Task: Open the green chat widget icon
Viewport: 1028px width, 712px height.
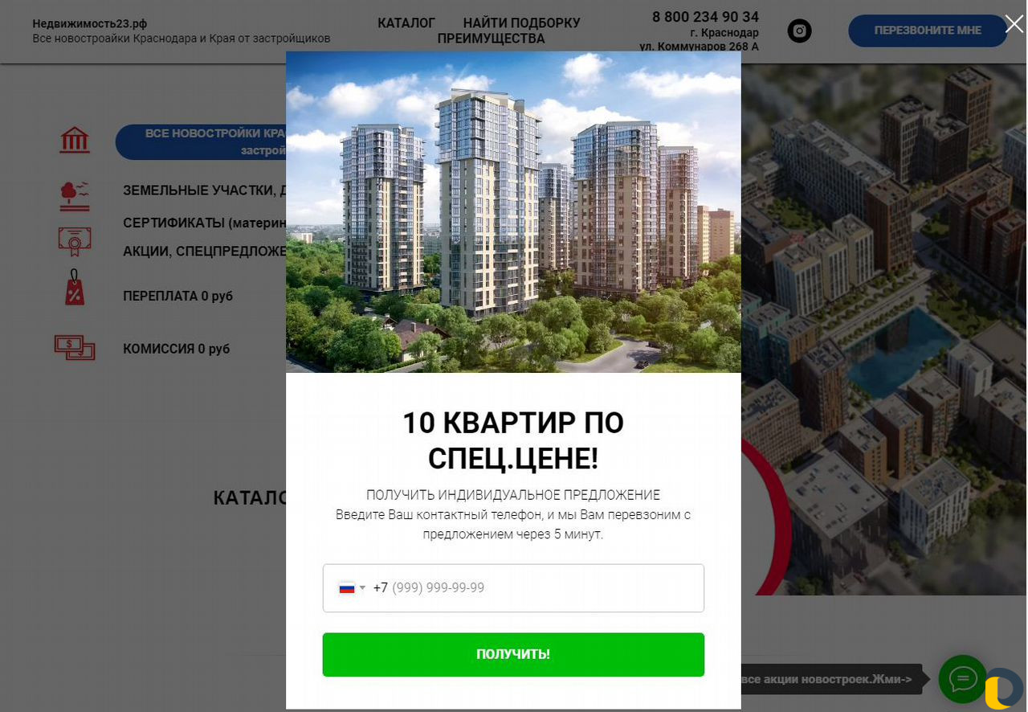Action: pos(962,679)
